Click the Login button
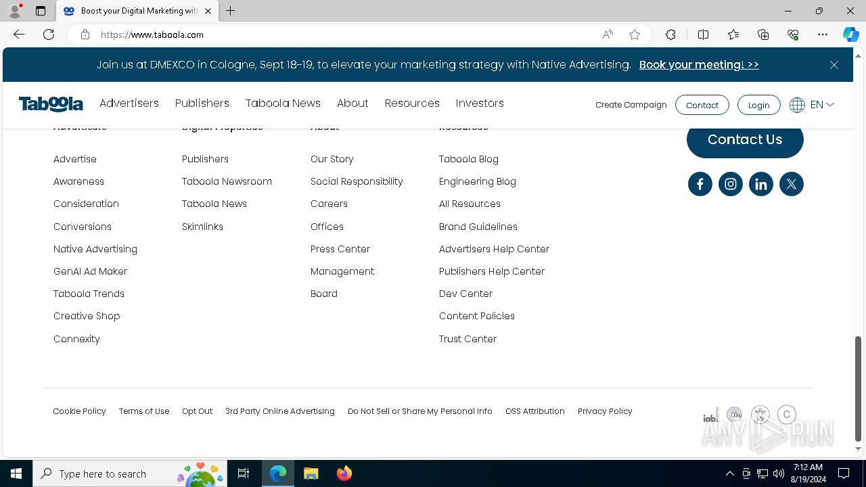This screenshot has height=487, width=866. tap(758, 105)
